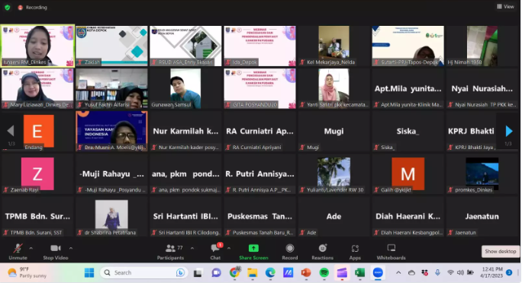The height and width of the screenshot is (283, 522).
Task: Expand chat options arrow
Action: (x=229, y=248)
